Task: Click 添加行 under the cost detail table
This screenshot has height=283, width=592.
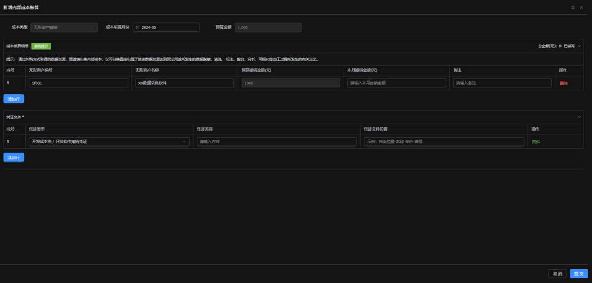Action: tap(13, 99)
